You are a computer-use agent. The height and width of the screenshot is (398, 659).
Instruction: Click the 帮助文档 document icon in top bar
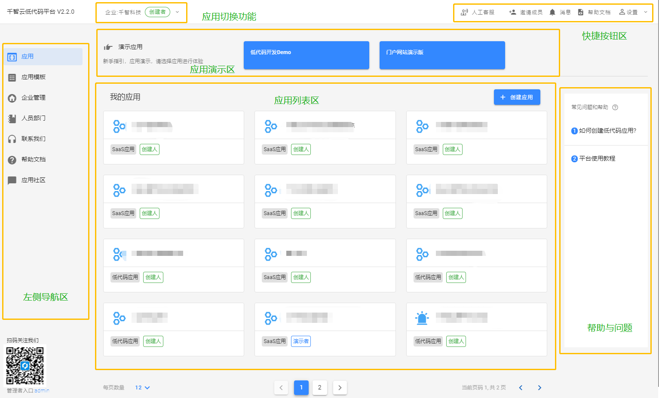pos(581,12)
